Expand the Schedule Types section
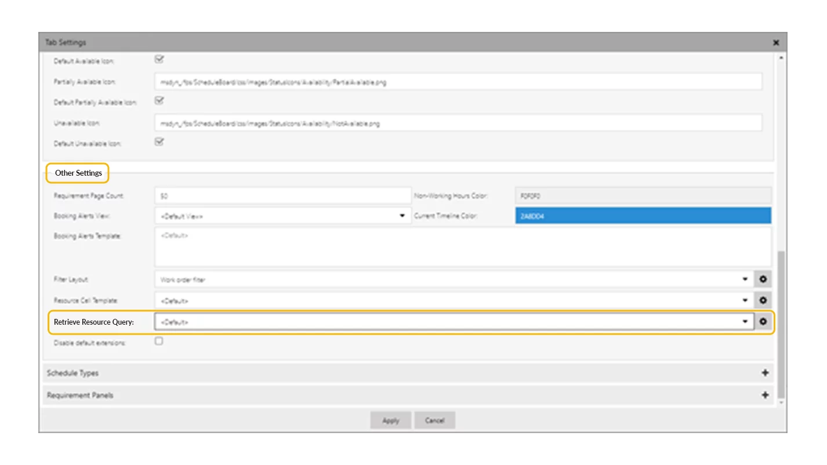Screen dimensions: 827x465 point(409,373)
